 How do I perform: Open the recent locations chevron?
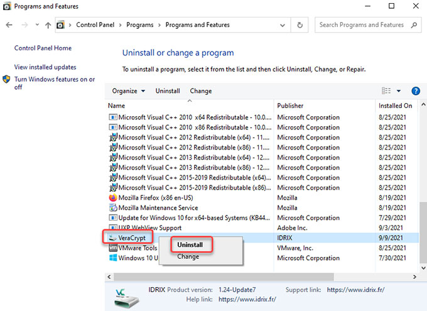[37, 25]
